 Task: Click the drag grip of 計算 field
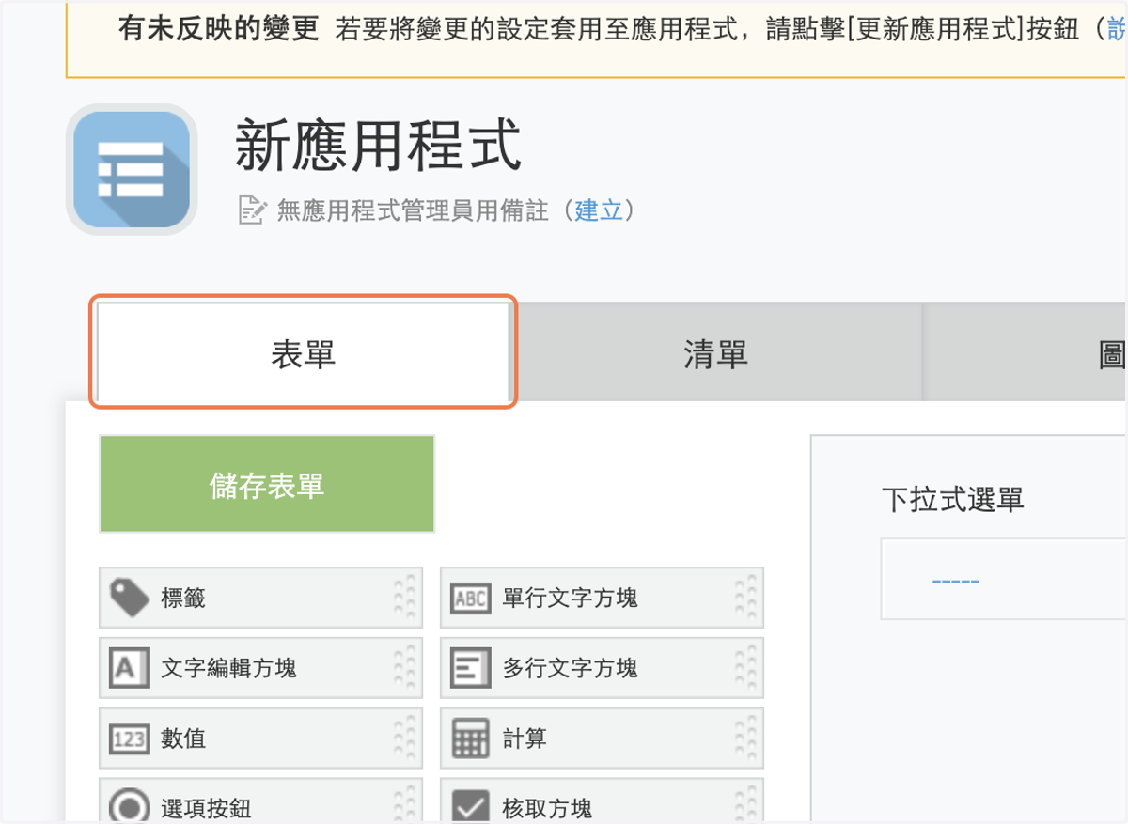(745, 739)
